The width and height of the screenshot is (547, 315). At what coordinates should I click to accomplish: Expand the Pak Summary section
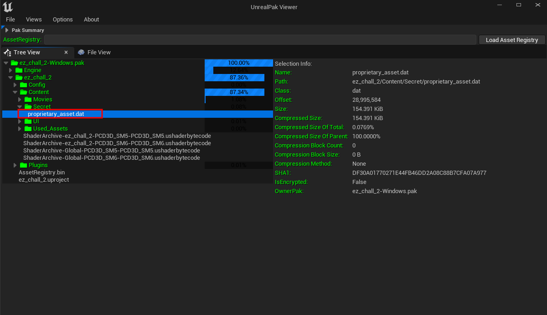(6, 30)
